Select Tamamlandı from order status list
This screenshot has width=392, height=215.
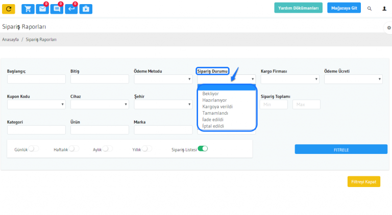tap(215, 113)
